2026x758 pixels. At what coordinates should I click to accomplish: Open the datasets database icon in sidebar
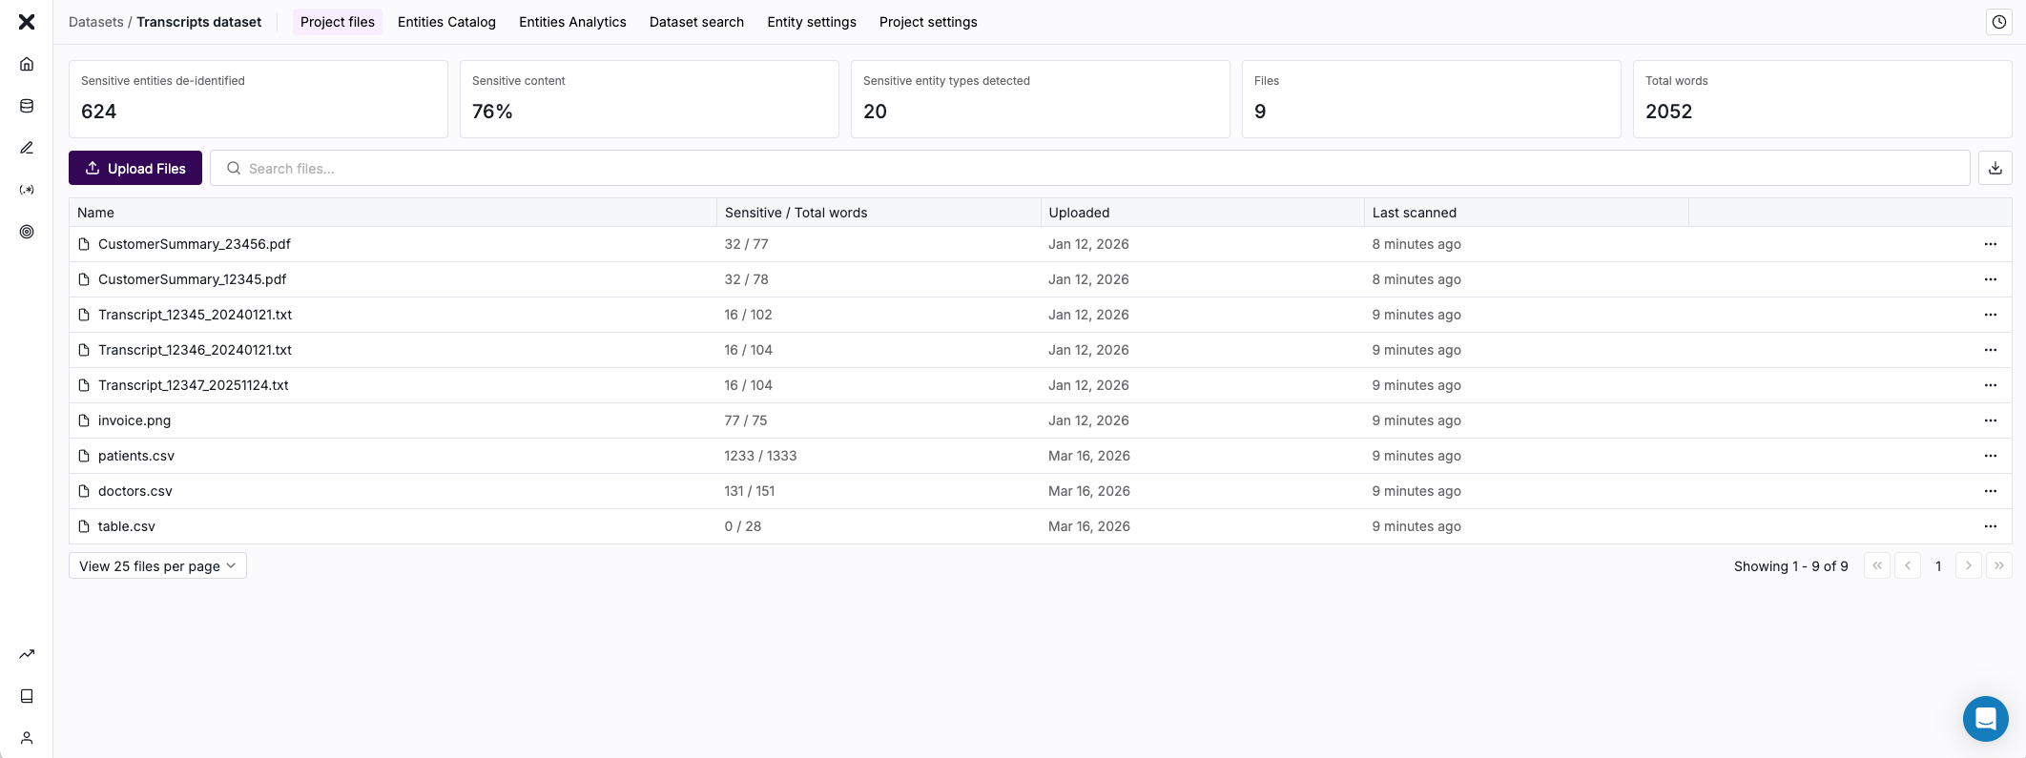click(27, 106)
